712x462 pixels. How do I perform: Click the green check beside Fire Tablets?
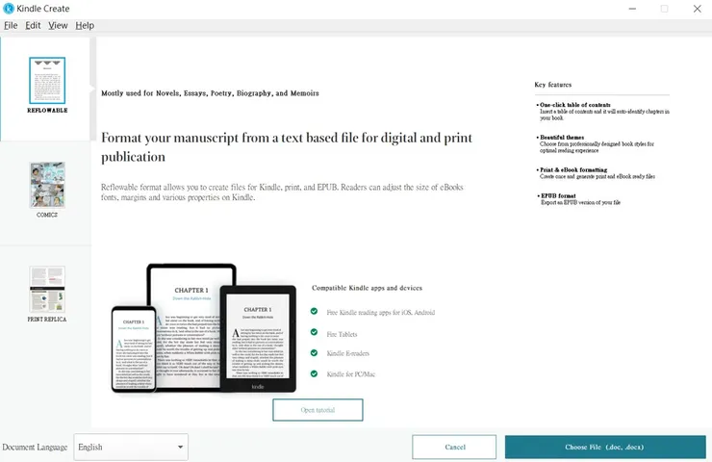click(x=314, y=332)
